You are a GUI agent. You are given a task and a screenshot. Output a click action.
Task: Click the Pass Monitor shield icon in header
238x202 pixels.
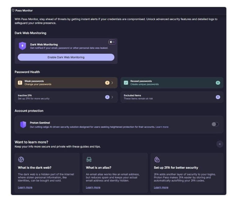(13, 10)
